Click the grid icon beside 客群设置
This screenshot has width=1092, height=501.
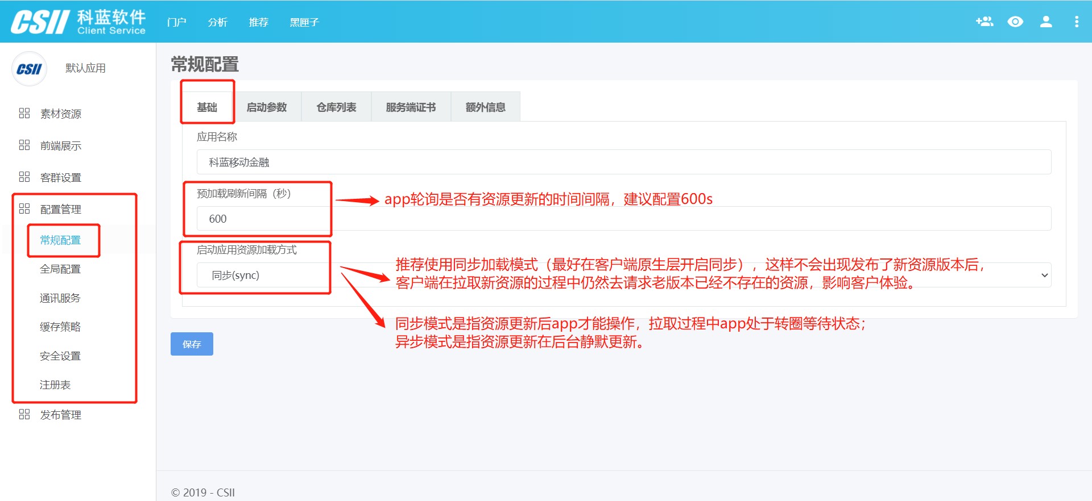coord(24,177)
